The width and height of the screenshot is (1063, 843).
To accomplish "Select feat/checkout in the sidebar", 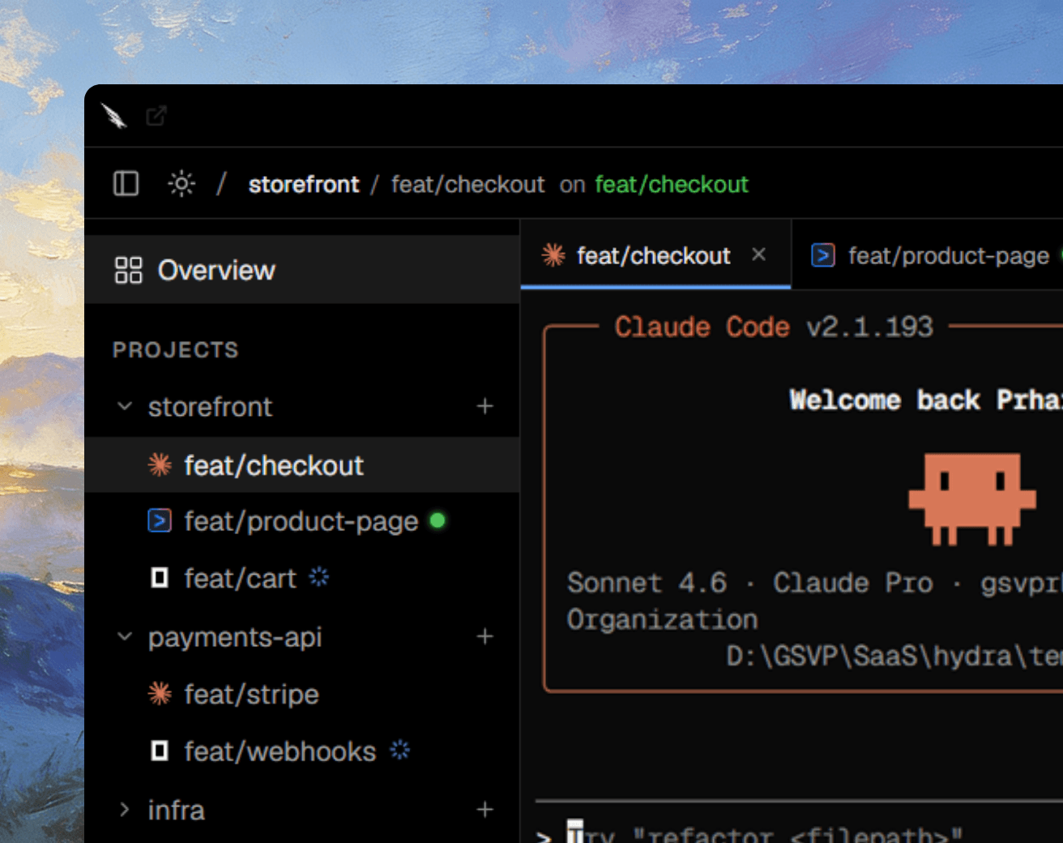I will pos(302,465).
